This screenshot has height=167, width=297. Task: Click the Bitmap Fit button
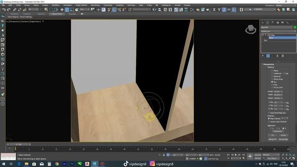click(272, 139)
